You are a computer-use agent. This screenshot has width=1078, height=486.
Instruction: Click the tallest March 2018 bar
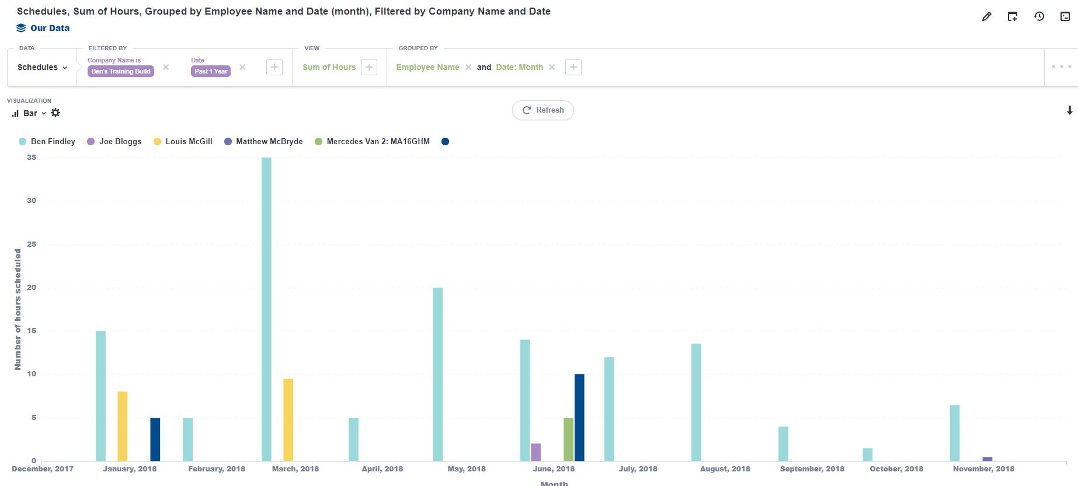pyautogui.click(x=266, y=309)
